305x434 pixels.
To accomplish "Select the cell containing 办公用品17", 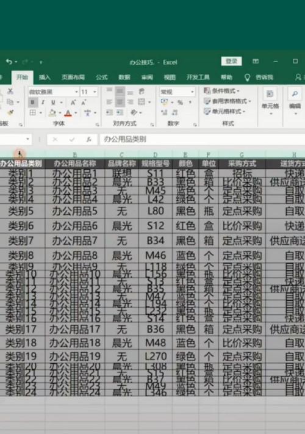I will (x=74, y=329).
